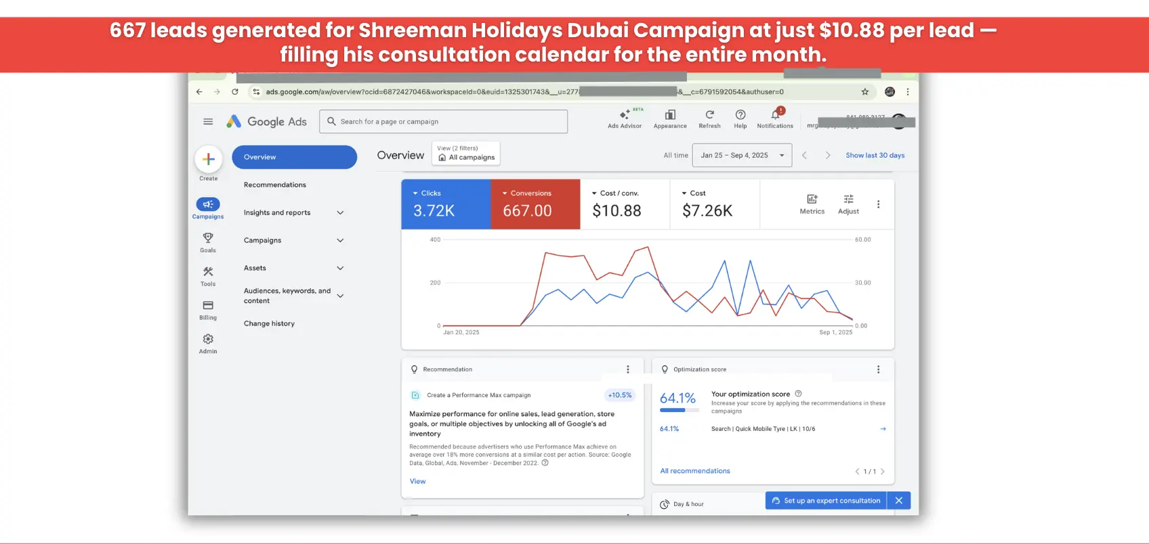Open Recommendations page

coord(275,185)
